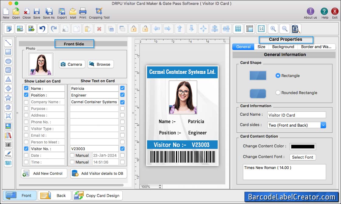Image resolution: width=341 pixels, height=204 pixels.
Task: Enable the Date label checkbox
Action: coord(26,155)
